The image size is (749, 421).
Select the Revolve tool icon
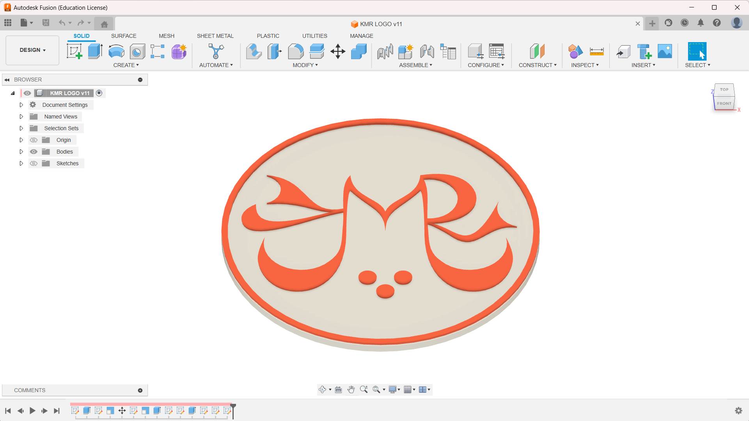116,51
